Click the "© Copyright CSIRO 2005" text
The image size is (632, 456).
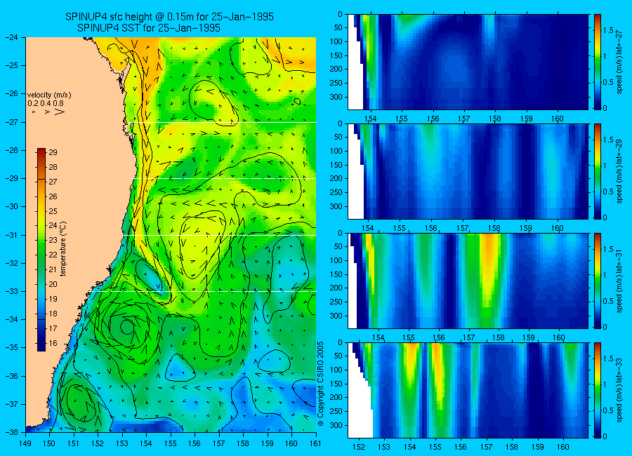(x=321, y=384)
